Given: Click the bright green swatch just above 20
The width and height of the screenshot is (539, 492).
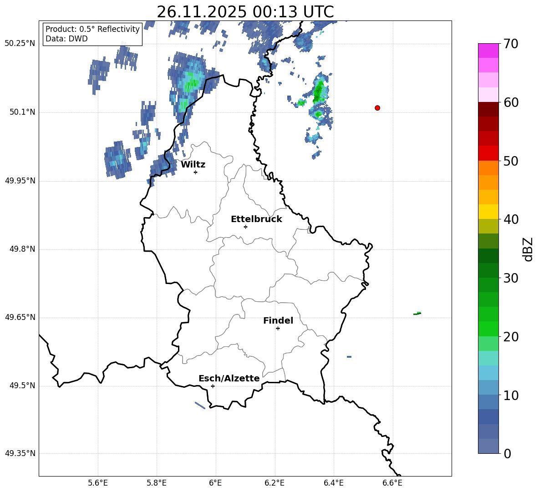Looking at the screenshot, I should (x=488, y=329).
